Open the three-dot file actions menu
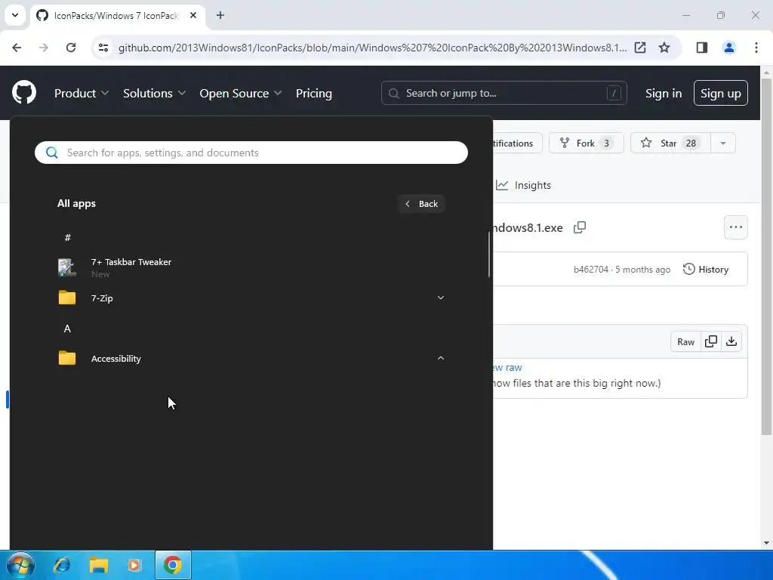Image resolution: width=773 pixels, height=580 pixels. click(735, 227)
